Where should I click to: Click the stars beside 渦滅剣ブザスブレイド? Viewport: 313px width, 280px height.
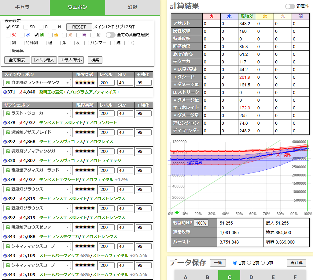(85, 132)
